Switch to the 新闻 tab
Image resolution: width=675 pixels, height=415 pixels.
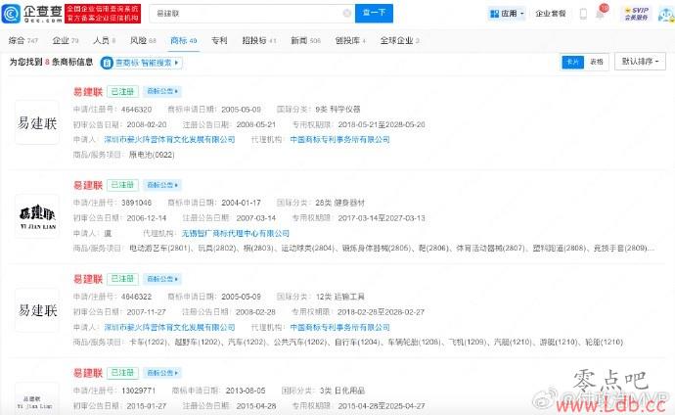click(x=305, y=40)
